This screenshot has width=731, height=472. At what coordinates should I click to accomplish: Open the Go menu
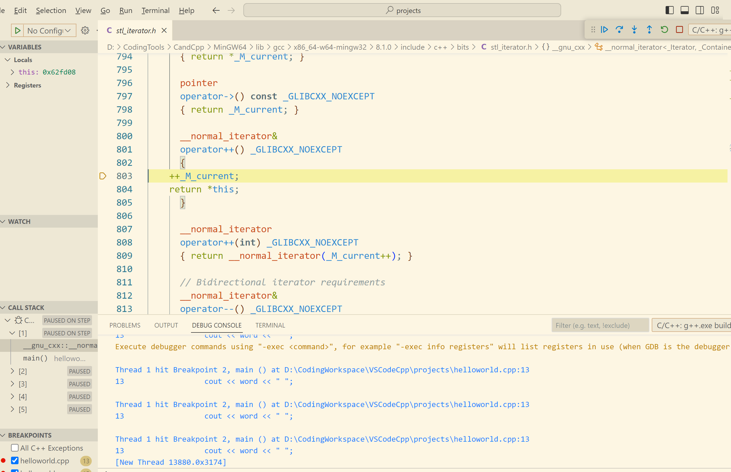coord(105,10)
